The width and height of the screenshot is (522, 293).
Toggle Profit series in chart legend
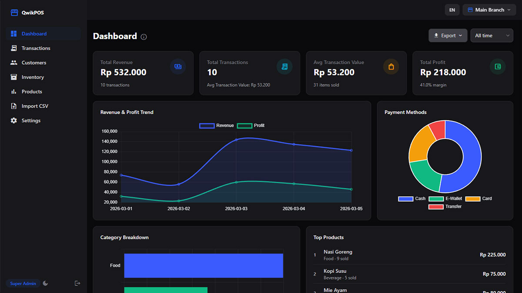point(251,125)
